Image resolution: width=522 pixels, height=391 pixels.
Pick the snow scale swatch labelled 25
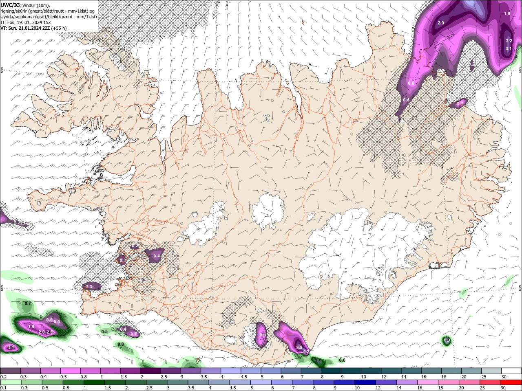[x=492, y=371]
